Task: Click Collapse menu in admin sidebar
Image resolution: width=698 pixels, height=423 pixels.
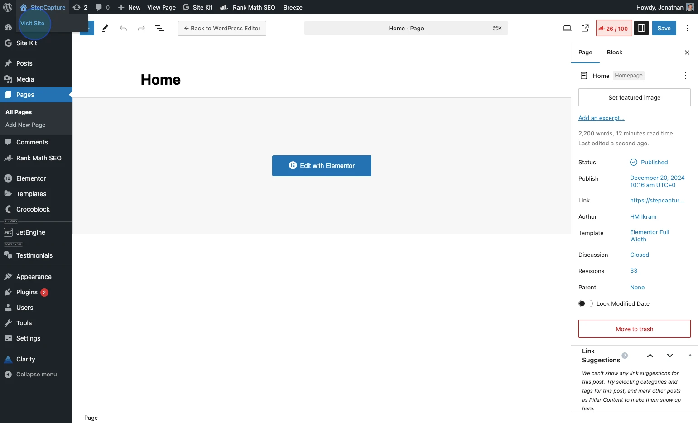Action: 36,375
